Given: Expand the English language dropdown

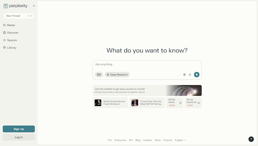Looking at the screenshot, I should 180,140.
